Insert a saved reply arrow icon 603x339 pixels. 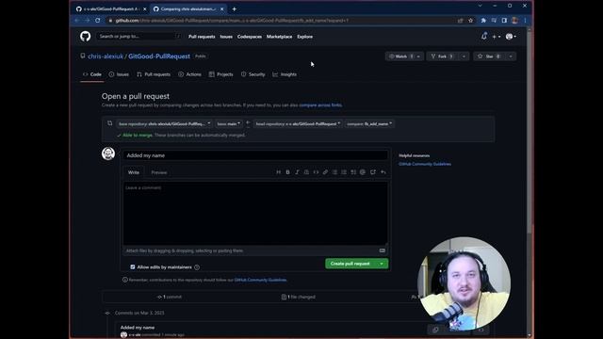tap(383, 172)
